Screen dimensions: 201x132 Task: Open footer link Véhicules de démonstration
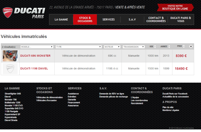click(49, 97)
